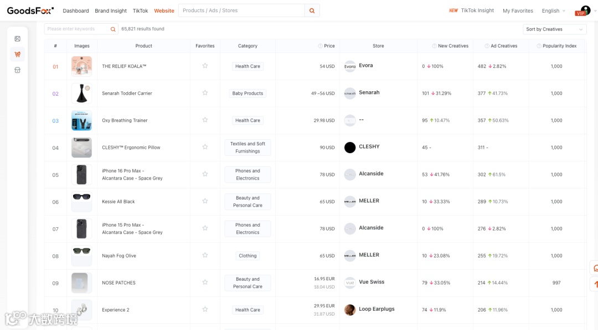Star the Kessie All Black product
This screenshot has width=598, height=330.
(x=205, y=201)
